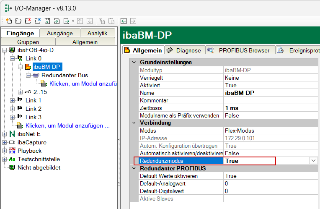Click the Kommentar value field

tap(271, 100)
